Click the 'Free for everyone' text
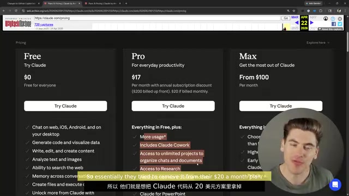 tap(40, 85)
